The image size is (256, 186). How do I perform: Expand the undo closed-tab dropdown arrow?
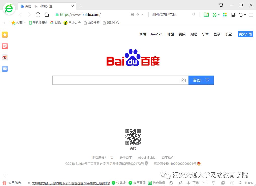tap(245, 15)
